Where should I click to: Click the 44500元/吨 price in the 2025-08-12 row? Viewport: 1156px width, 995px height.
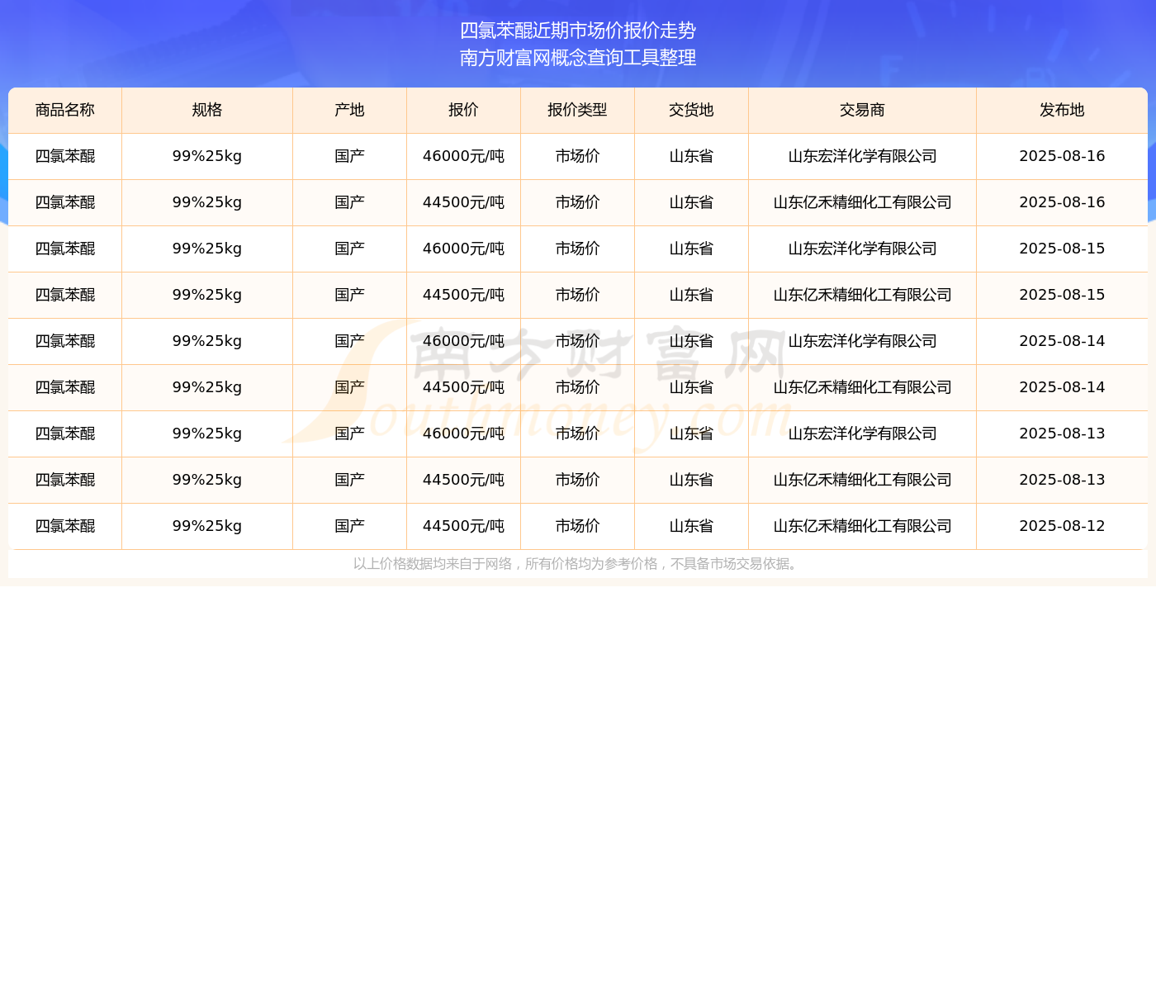coord(463,526)
